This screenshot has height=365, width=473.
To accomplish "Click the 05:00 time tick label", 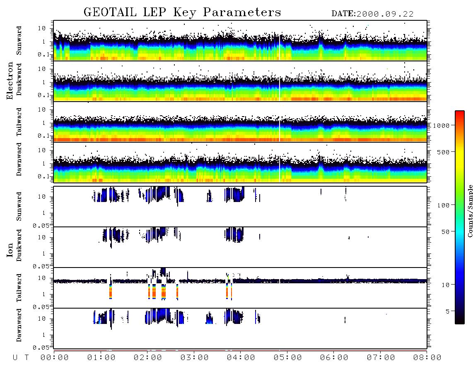I will coord(288,358).
